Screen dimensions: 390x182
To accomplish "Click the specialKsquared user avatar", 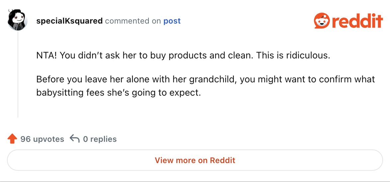I will click(18, 20).
